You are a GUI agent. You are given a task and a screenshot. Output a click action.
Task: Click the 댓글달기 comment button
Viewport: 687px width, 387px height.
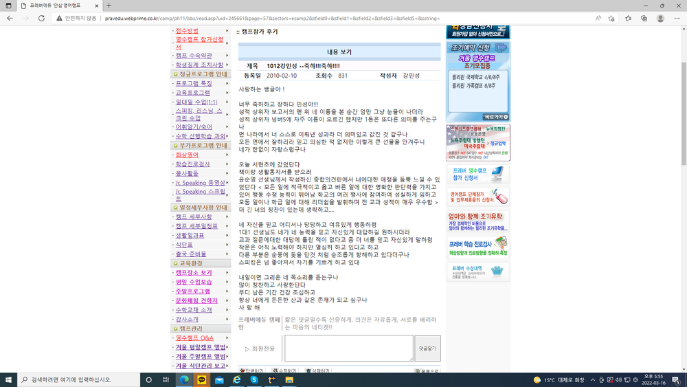coord(427,349)
